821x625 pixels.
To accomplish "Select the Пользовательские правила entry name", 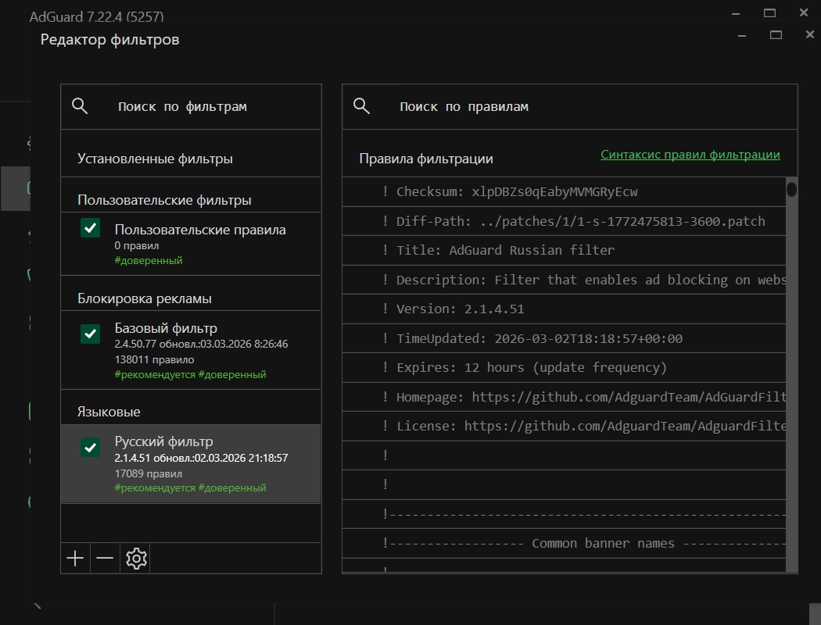I will (199, 230).
